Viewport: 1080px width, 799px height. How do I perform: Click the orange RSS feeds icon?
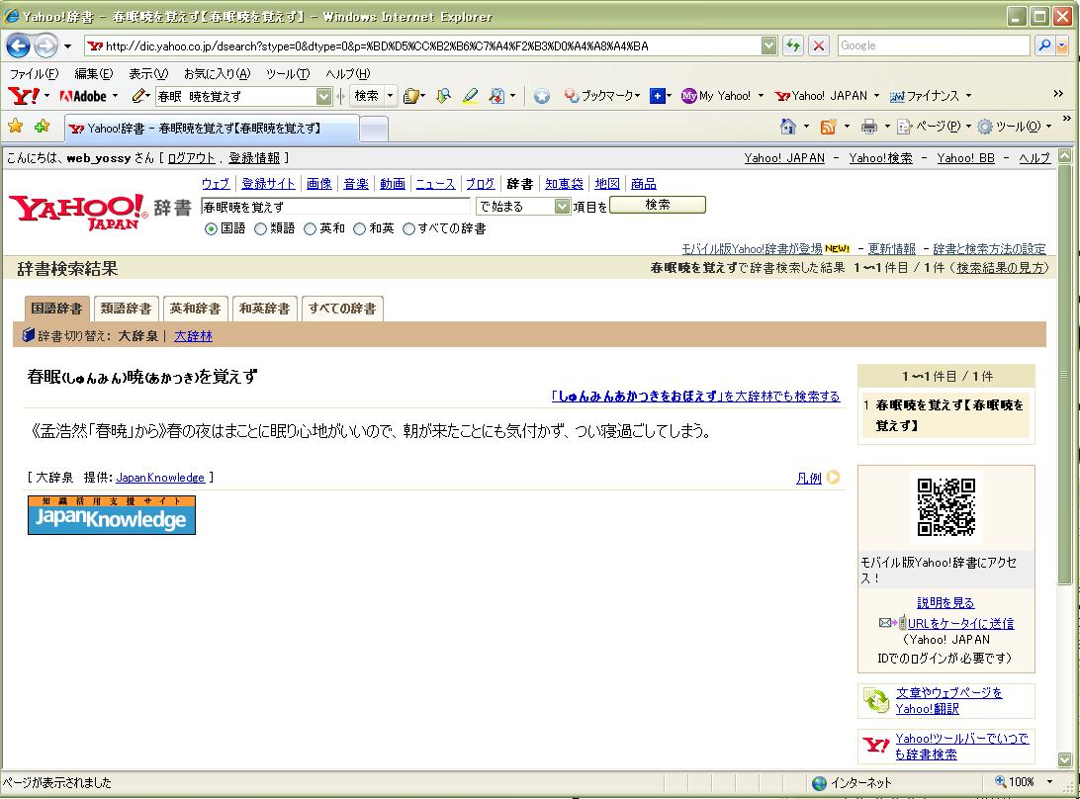[x=828, y=126]
